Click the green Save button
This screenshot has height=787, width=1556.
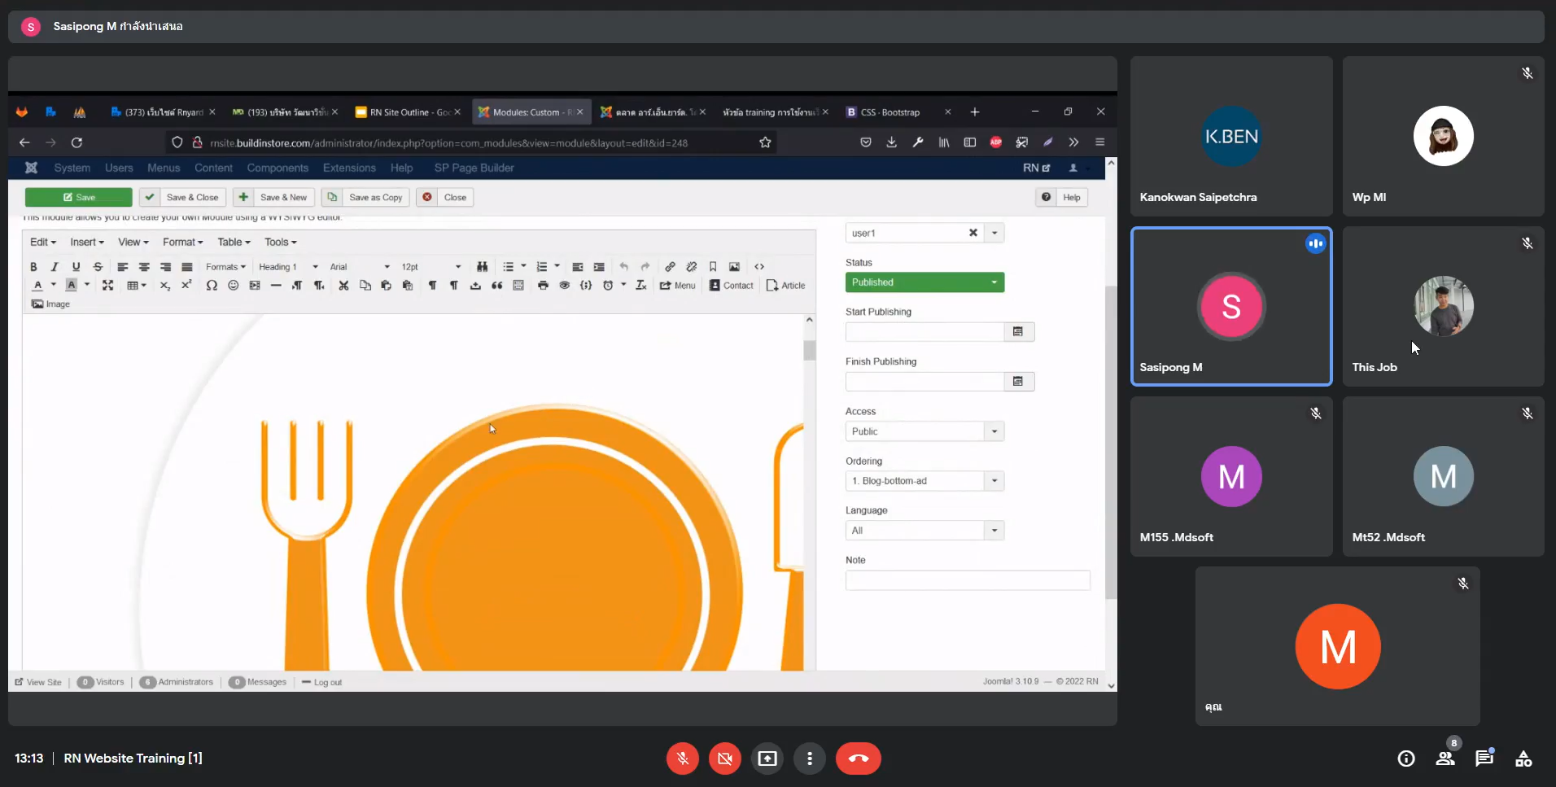tap(79, 197)
